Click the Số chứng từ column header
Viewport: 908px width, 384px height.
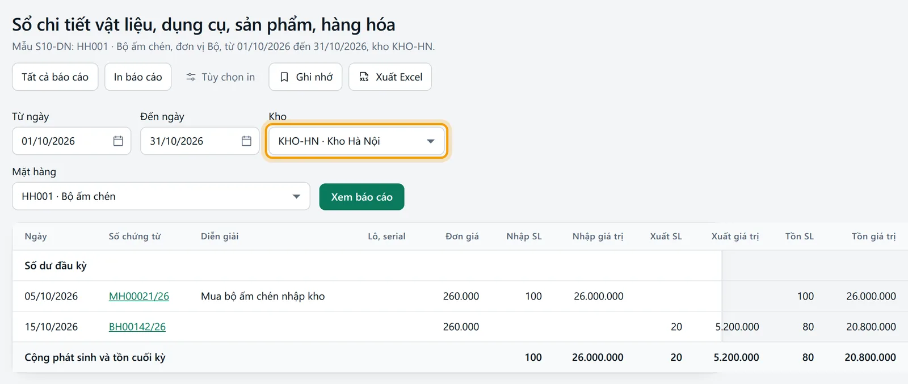click(134, 237)
